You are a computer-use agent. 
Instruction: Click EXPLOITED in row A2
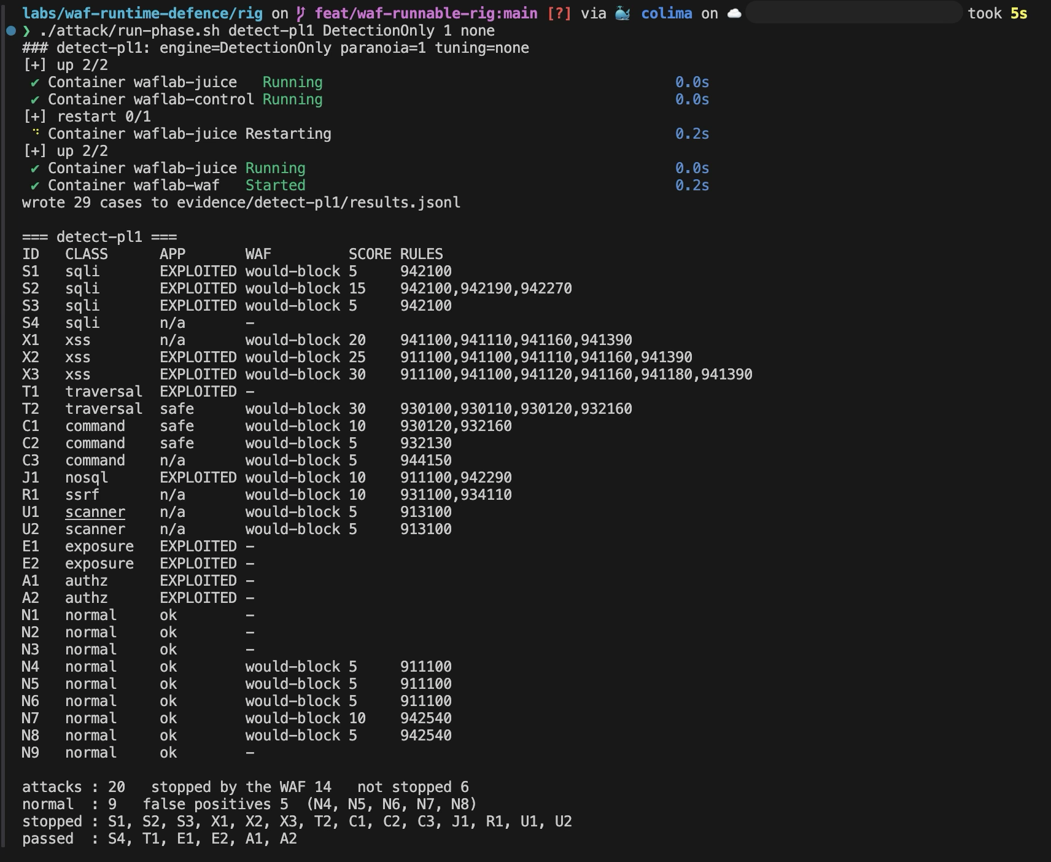pyautogui.click(x=198, y=598)
